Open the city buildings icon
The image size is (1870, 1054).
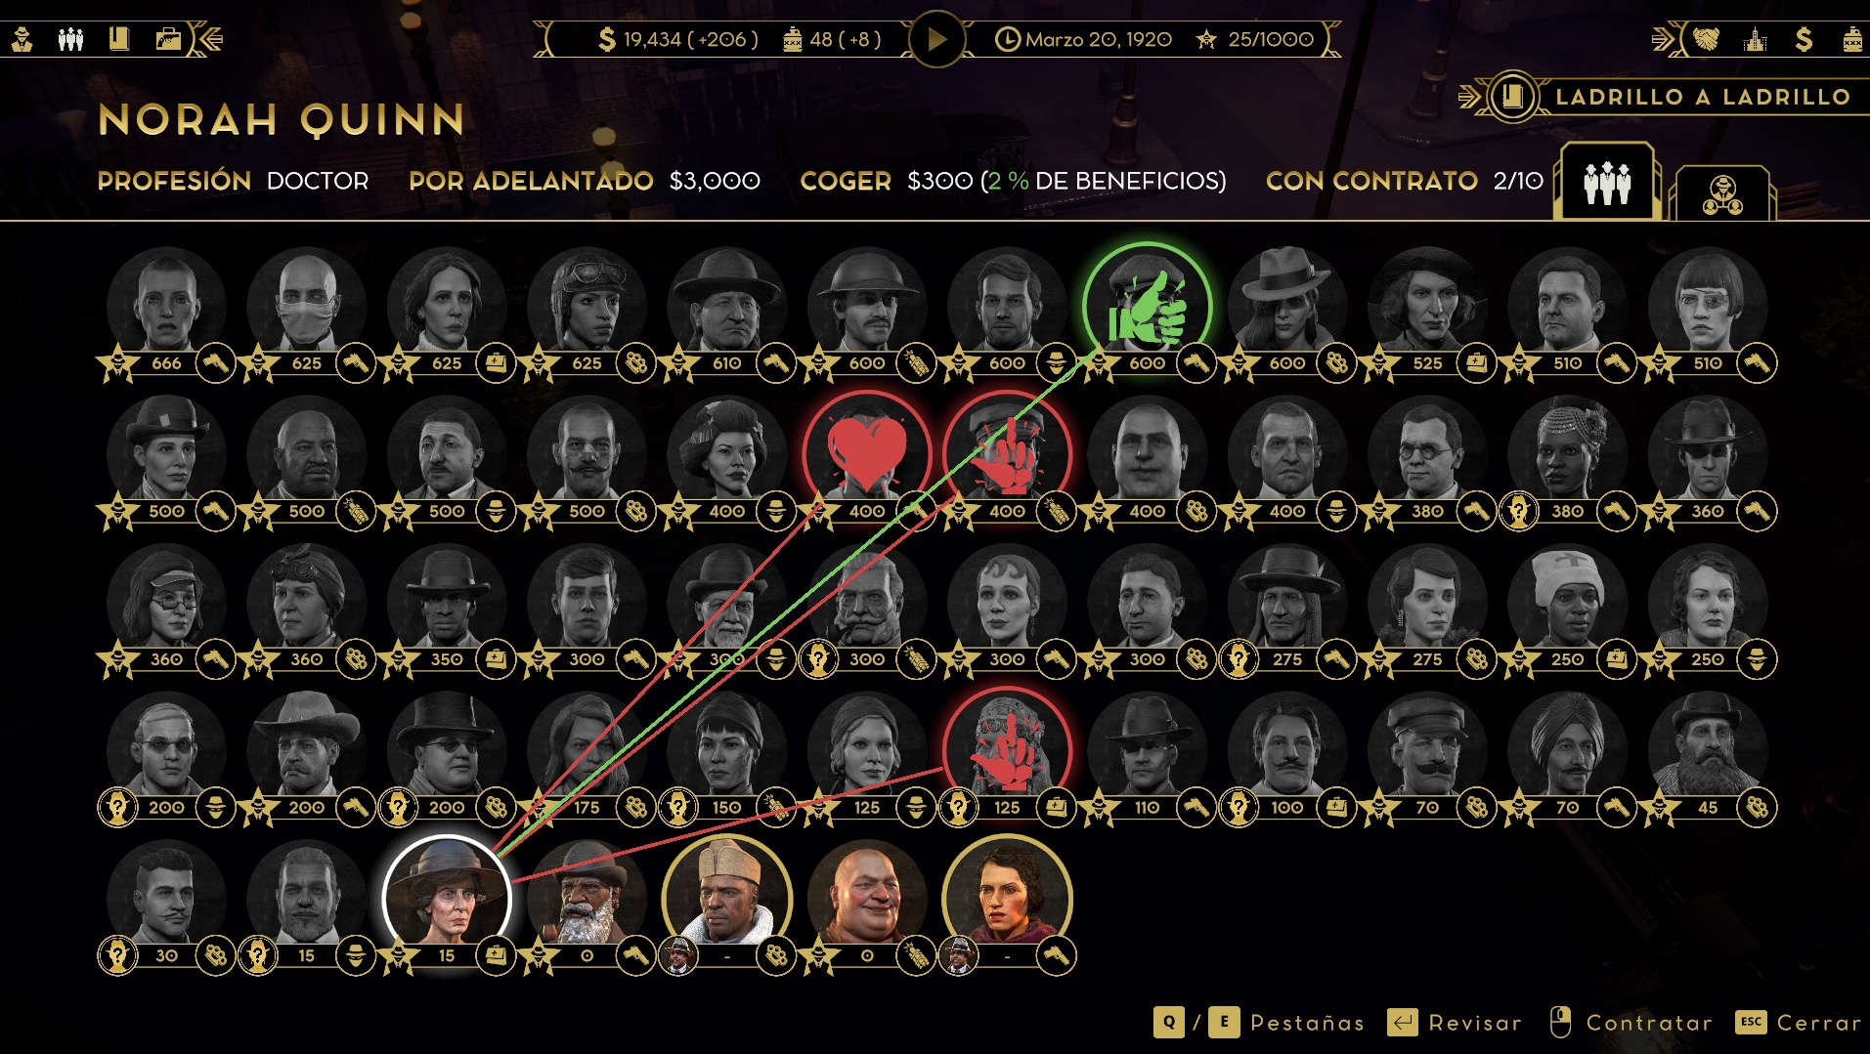[1756, 39]
